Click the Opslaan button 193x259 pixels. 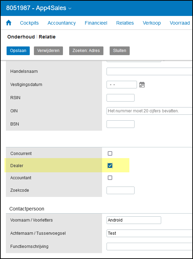point(18,51)
